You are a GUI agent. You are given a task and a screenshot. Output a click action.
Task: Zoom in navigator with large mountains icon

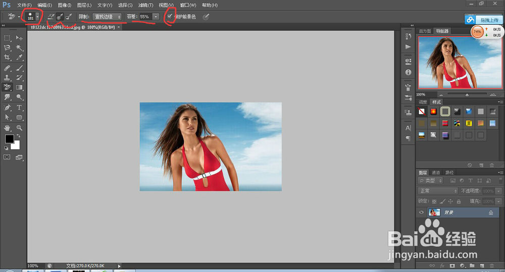(493, 95)
